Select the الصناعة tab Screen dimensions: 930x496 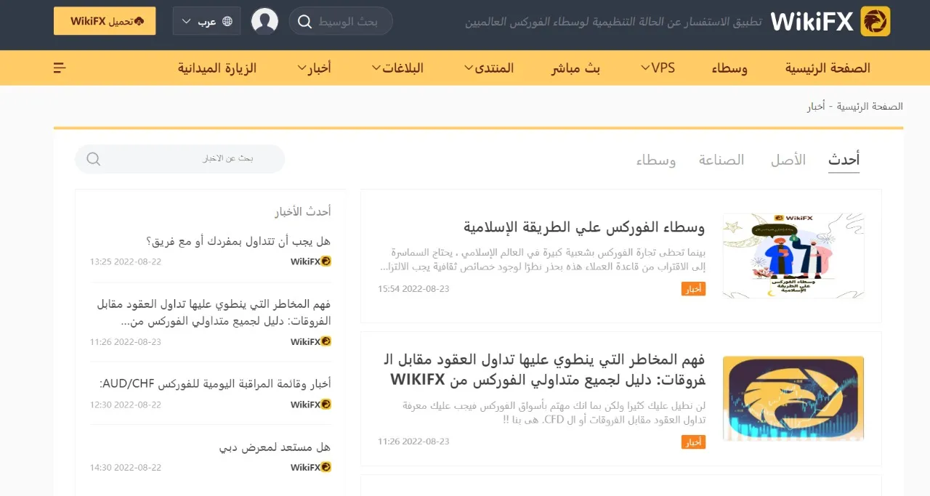pos(721,160)
